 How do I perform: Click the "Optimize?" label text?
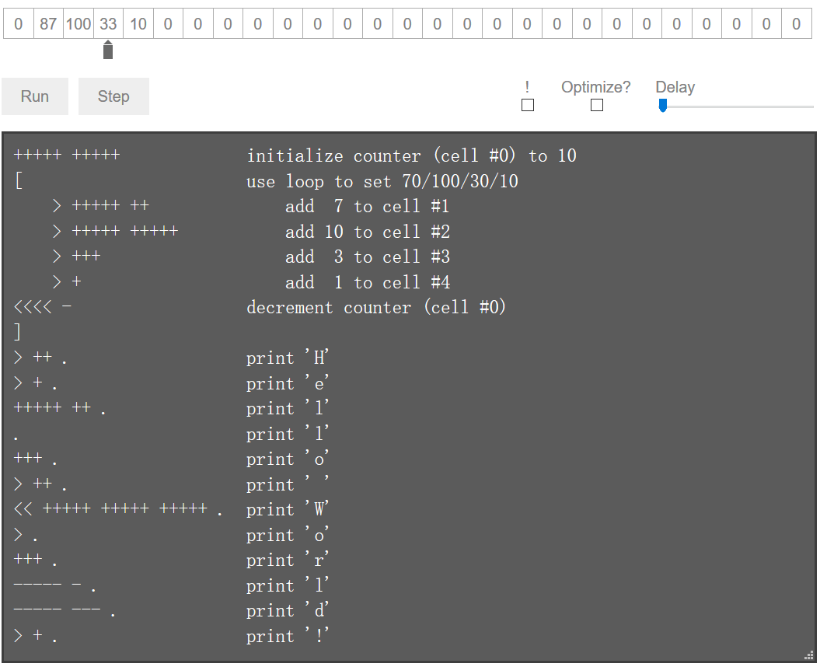coord(596,87)
